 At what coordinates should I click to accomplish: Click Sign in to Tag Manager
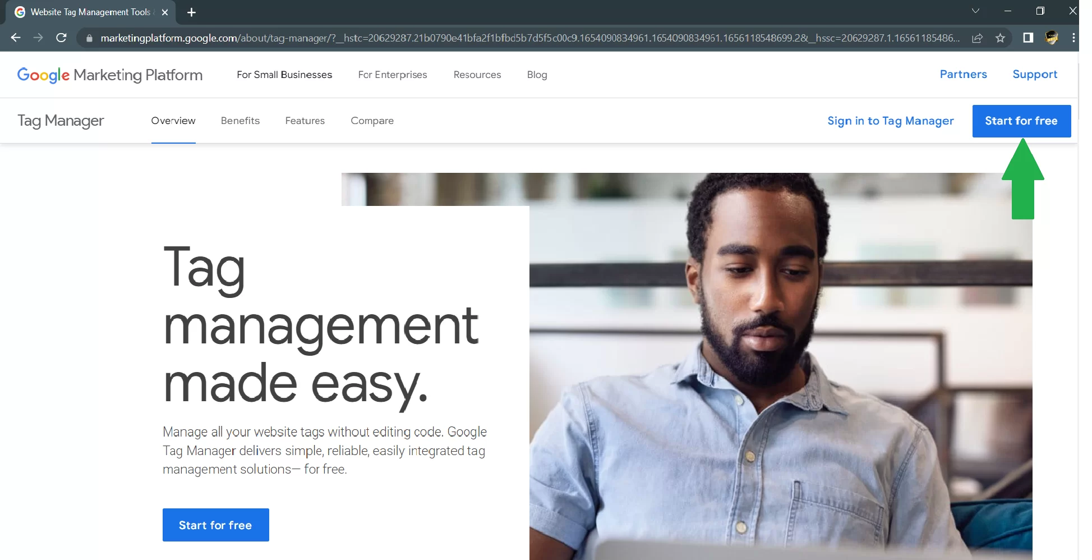(890, 121)
